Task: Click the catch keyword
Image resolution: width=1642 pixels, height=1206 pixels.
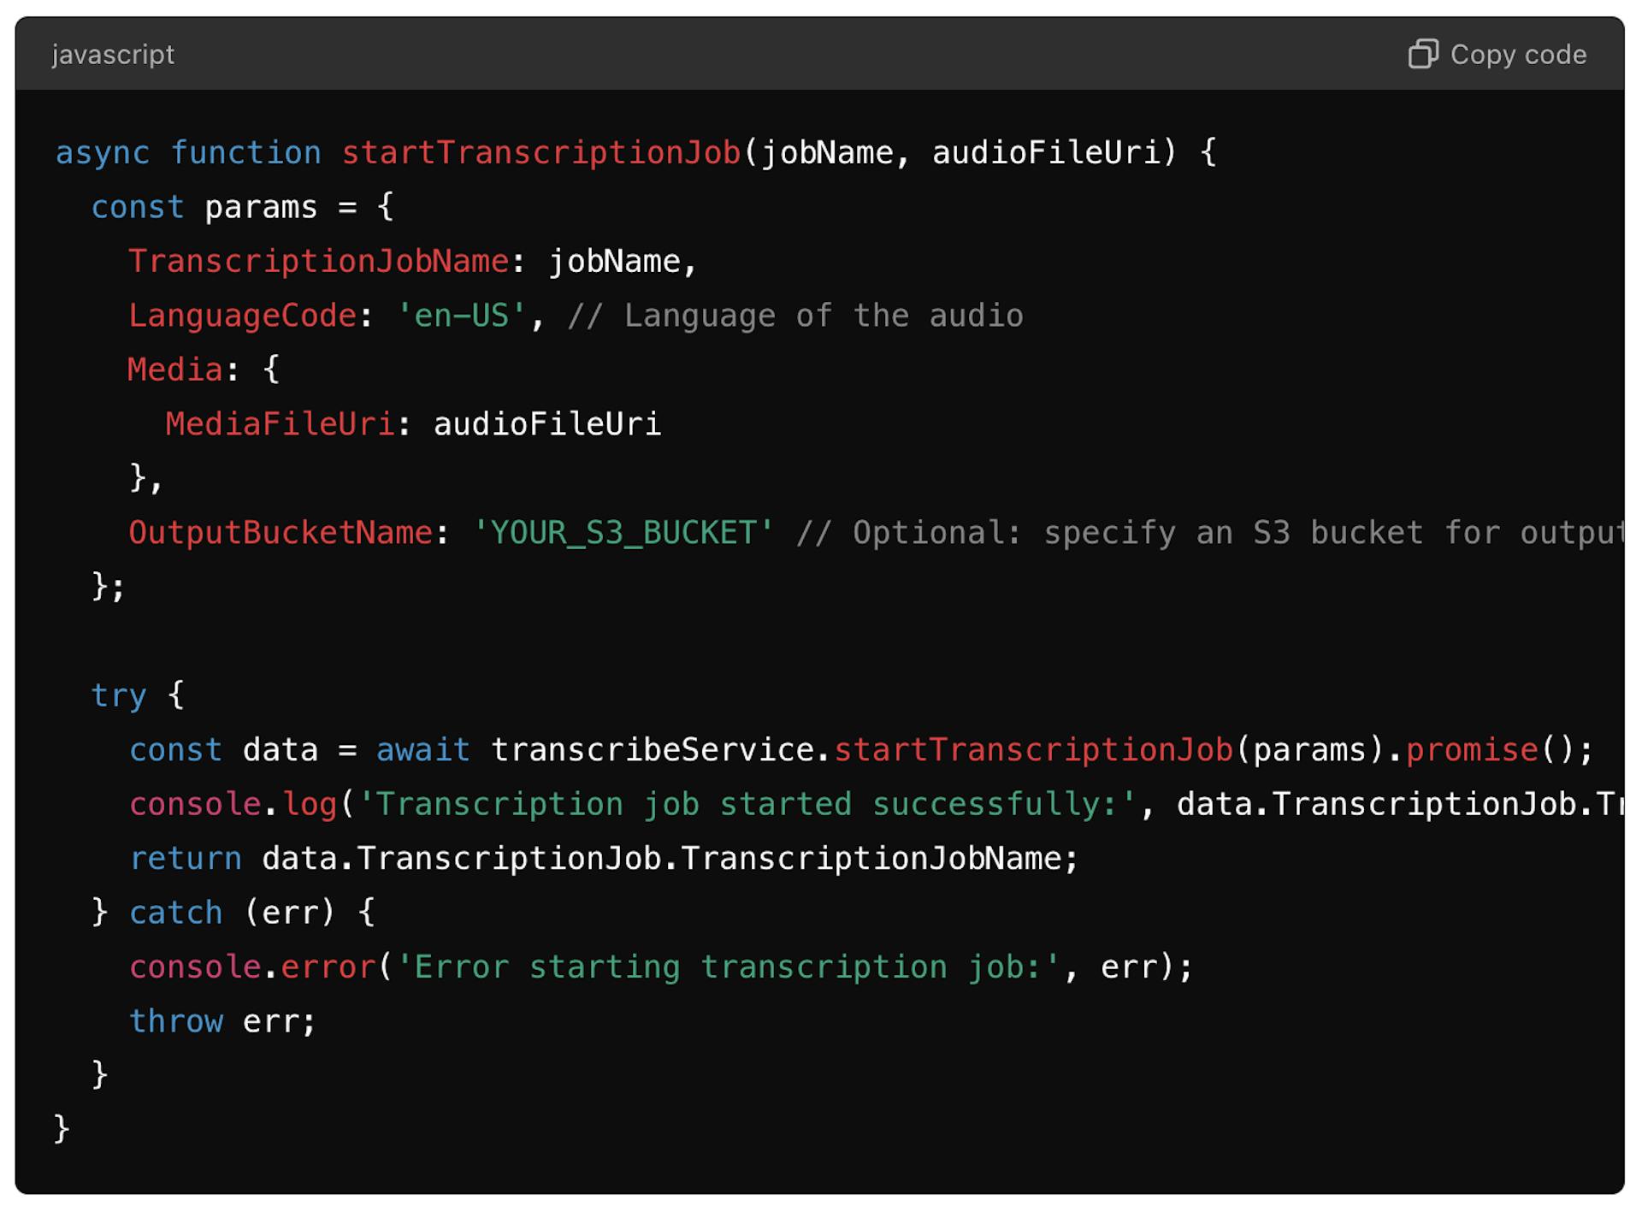Action: point(175,913)
